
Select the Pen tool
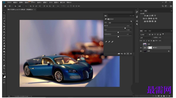(4, 54)
